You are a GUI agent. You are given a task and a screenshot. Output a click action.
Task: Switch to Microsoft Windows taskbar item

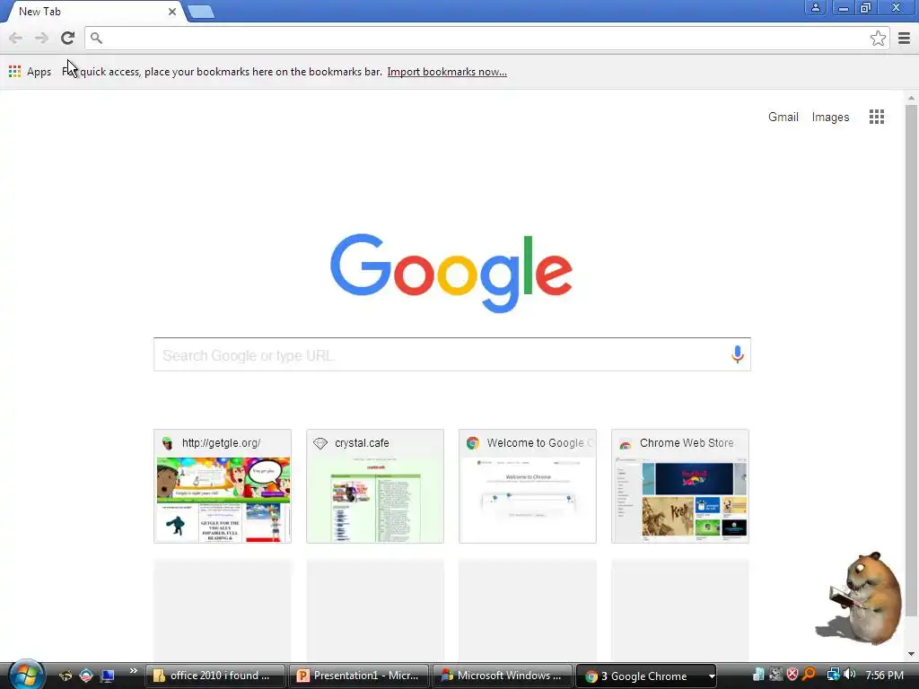tap(503, 676)
